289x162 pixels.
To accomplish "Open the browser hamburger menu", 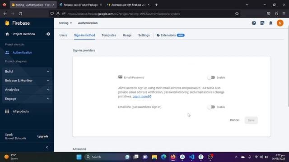I will pos(284,13).
